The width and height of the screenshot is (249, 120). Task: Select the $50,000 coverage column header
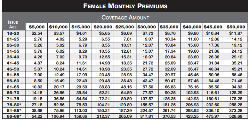coord(236,27)
